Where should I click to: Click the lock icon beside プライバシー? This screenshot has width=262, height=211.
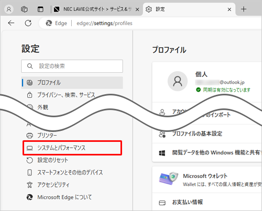tap(29, 95)
